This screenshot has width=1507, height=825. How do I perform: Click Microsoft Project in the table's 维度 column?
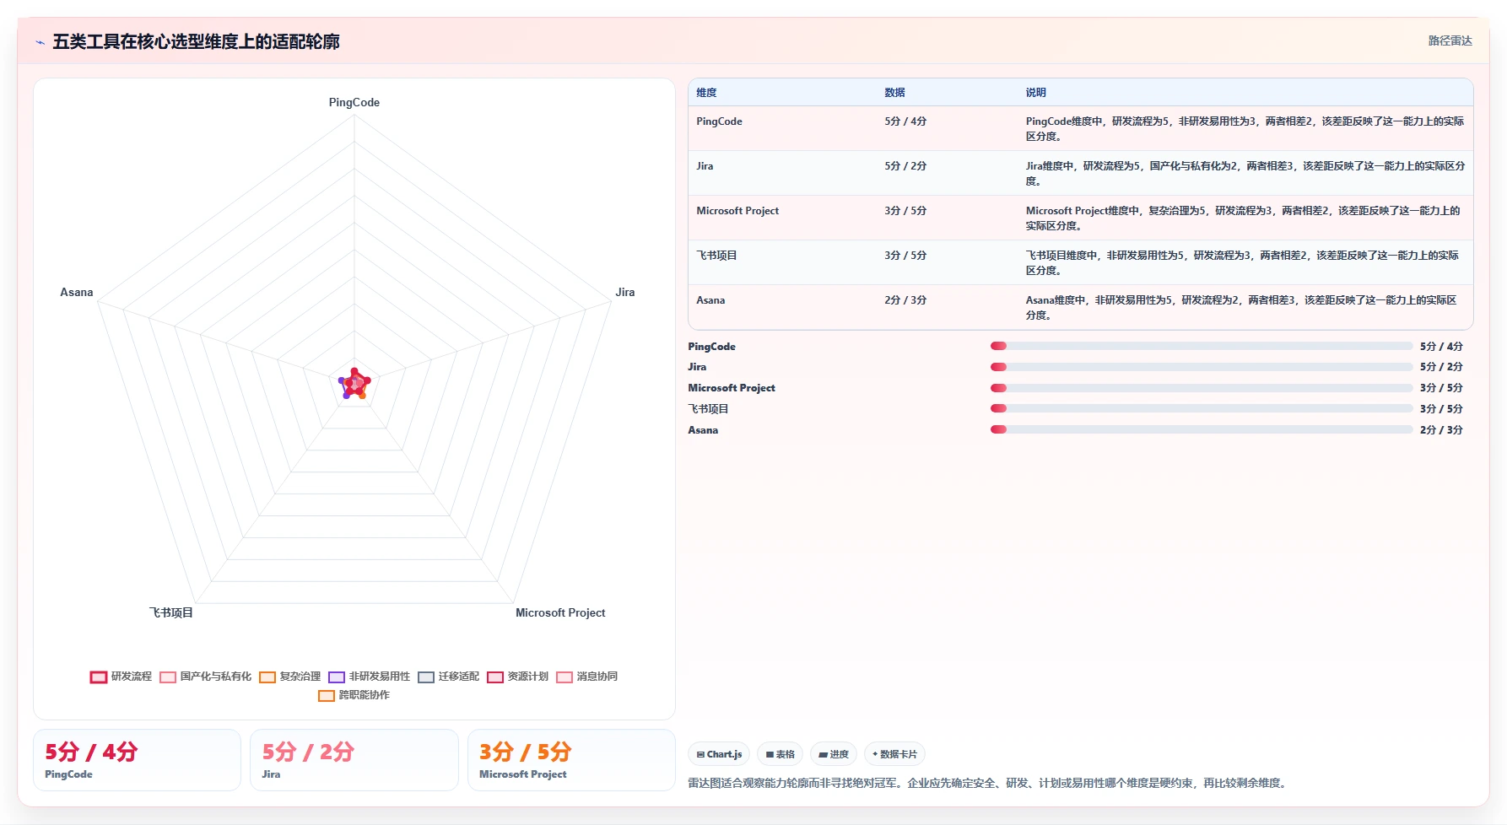737,211
